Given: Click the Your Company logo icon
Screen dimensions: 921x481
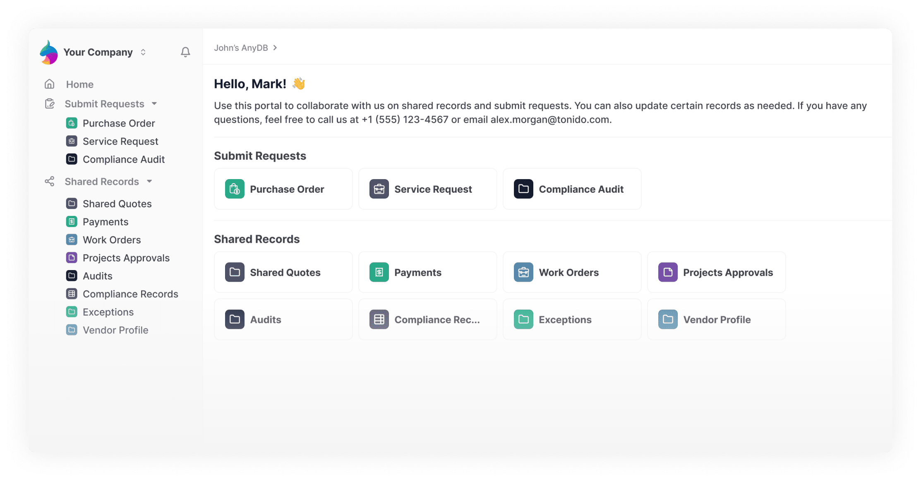Looking at the screenshot, I should pos(49,52).
